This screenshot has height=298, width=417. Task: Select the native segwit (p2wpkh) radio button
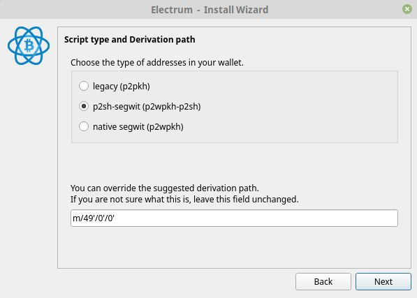84,126
